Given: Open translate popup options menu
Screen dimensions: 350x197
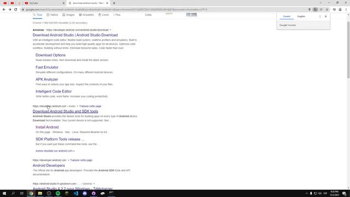Looking at the screenshot, I should click(320, 16).
